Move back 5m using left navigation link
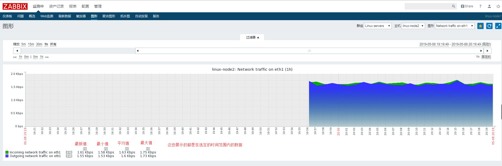This screenshot has width=502, height=166. coord(26,57)
